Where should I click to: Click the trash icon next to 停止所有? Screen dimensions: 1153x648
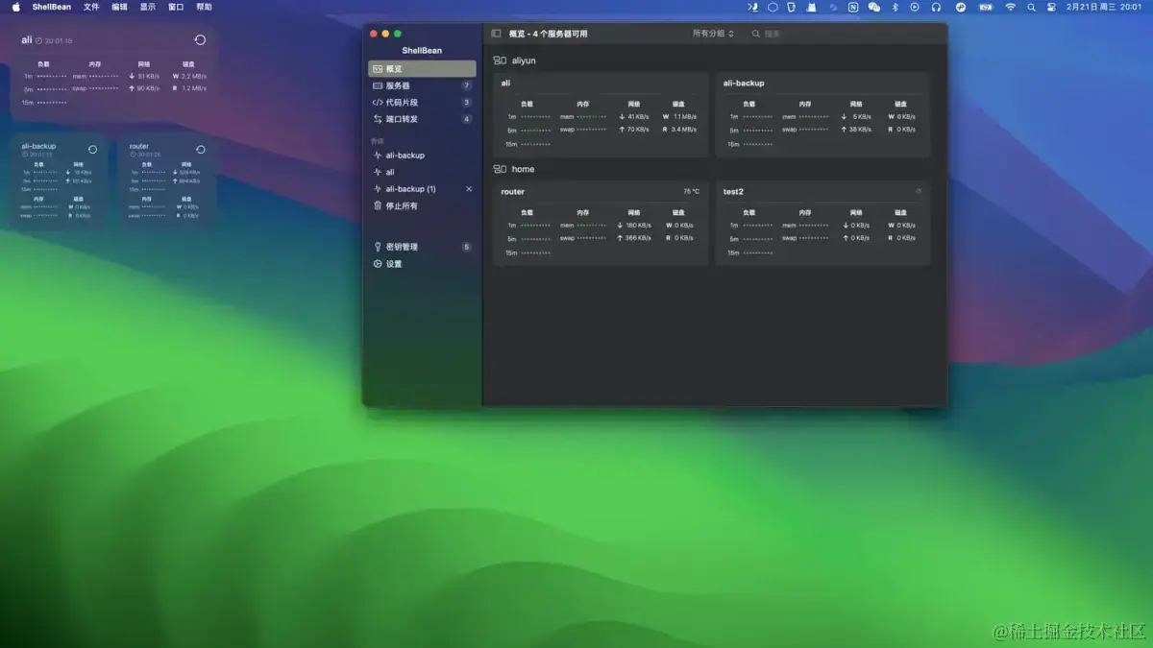pos(378,205)
